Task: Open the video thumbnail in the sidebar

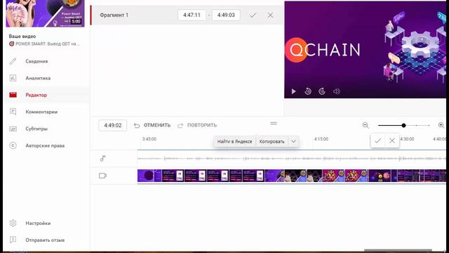Action: pyautogui.click(x=45, y=13)
